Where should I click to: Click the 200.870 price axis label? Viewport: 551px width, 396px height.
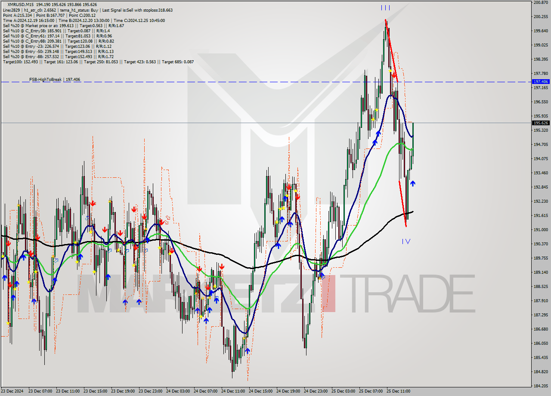[x=541, y=3]
